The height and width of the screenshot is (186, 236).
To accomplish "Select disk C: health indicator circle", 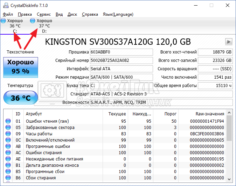I will (x=3, y=21).
